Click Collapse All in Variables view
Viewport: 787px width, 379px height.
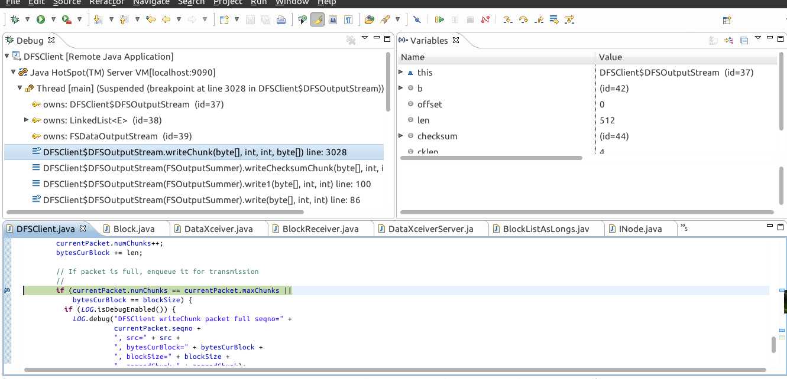pyautogui.click(x=744, y=40)
